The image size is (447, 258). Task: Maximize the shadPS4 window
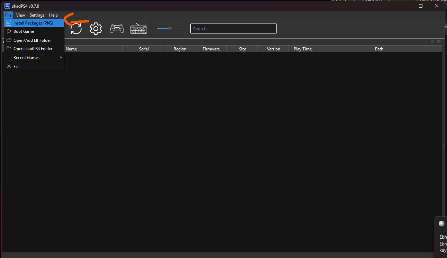point(421,6)
